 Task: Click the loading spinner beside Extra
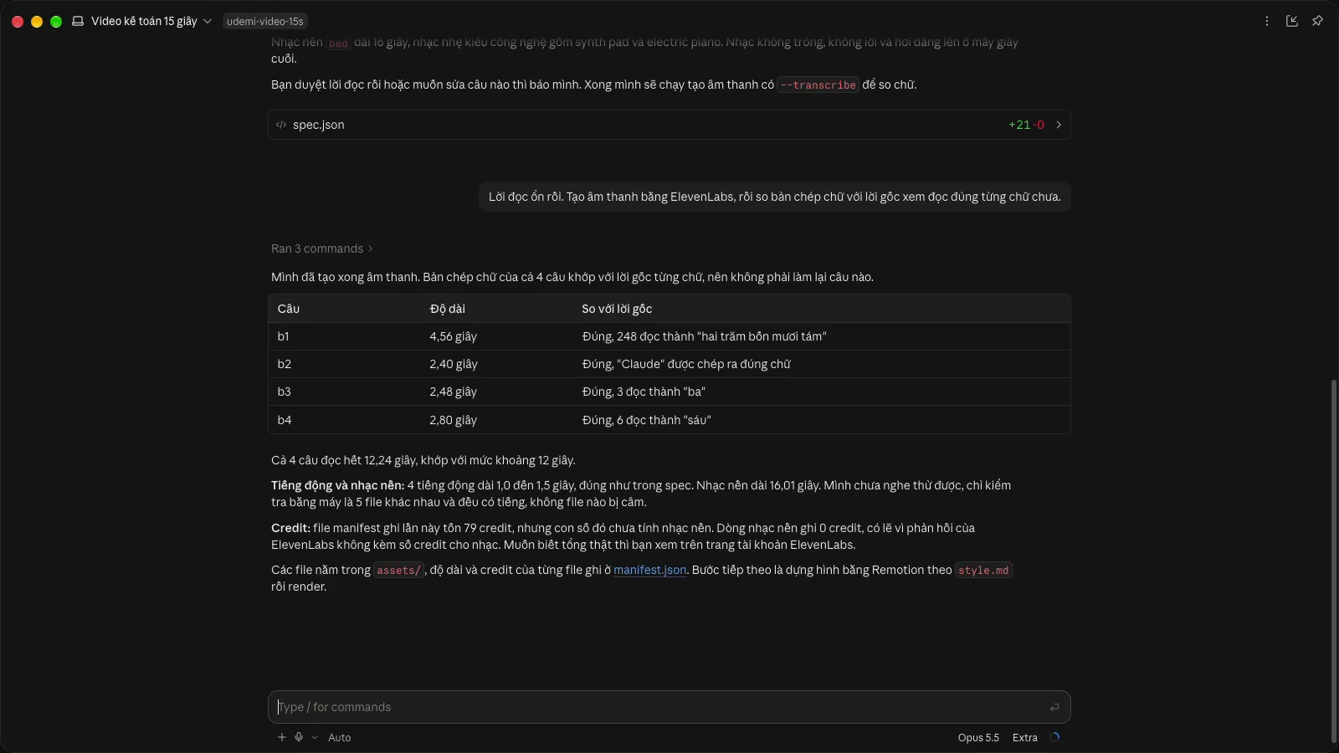1054,737
